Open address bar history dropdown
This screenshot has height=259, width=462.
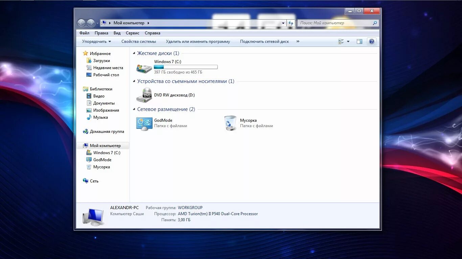(x=283, y=23)
